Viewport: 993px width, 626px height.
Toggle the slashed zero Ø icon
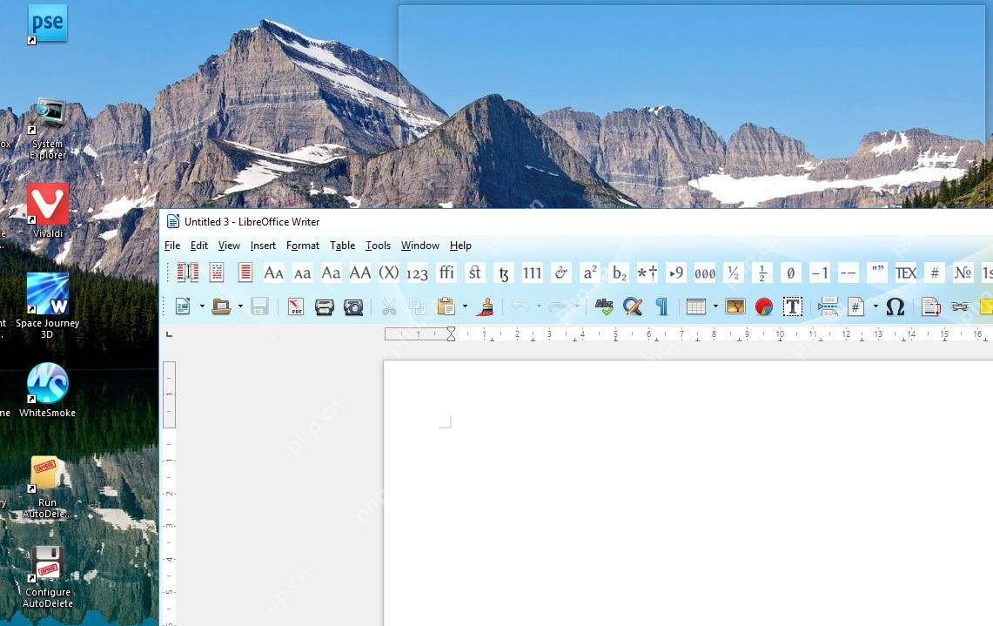tap(790, 273)
